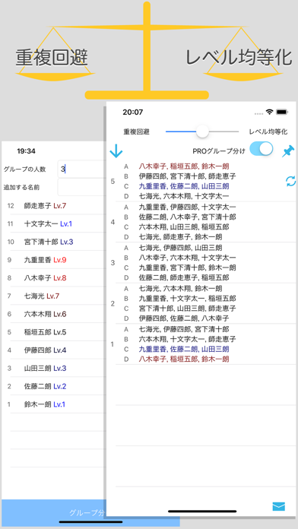Tap the blue down arrow icon
This screenshot has height=529, width=298.
coord(116,151)
